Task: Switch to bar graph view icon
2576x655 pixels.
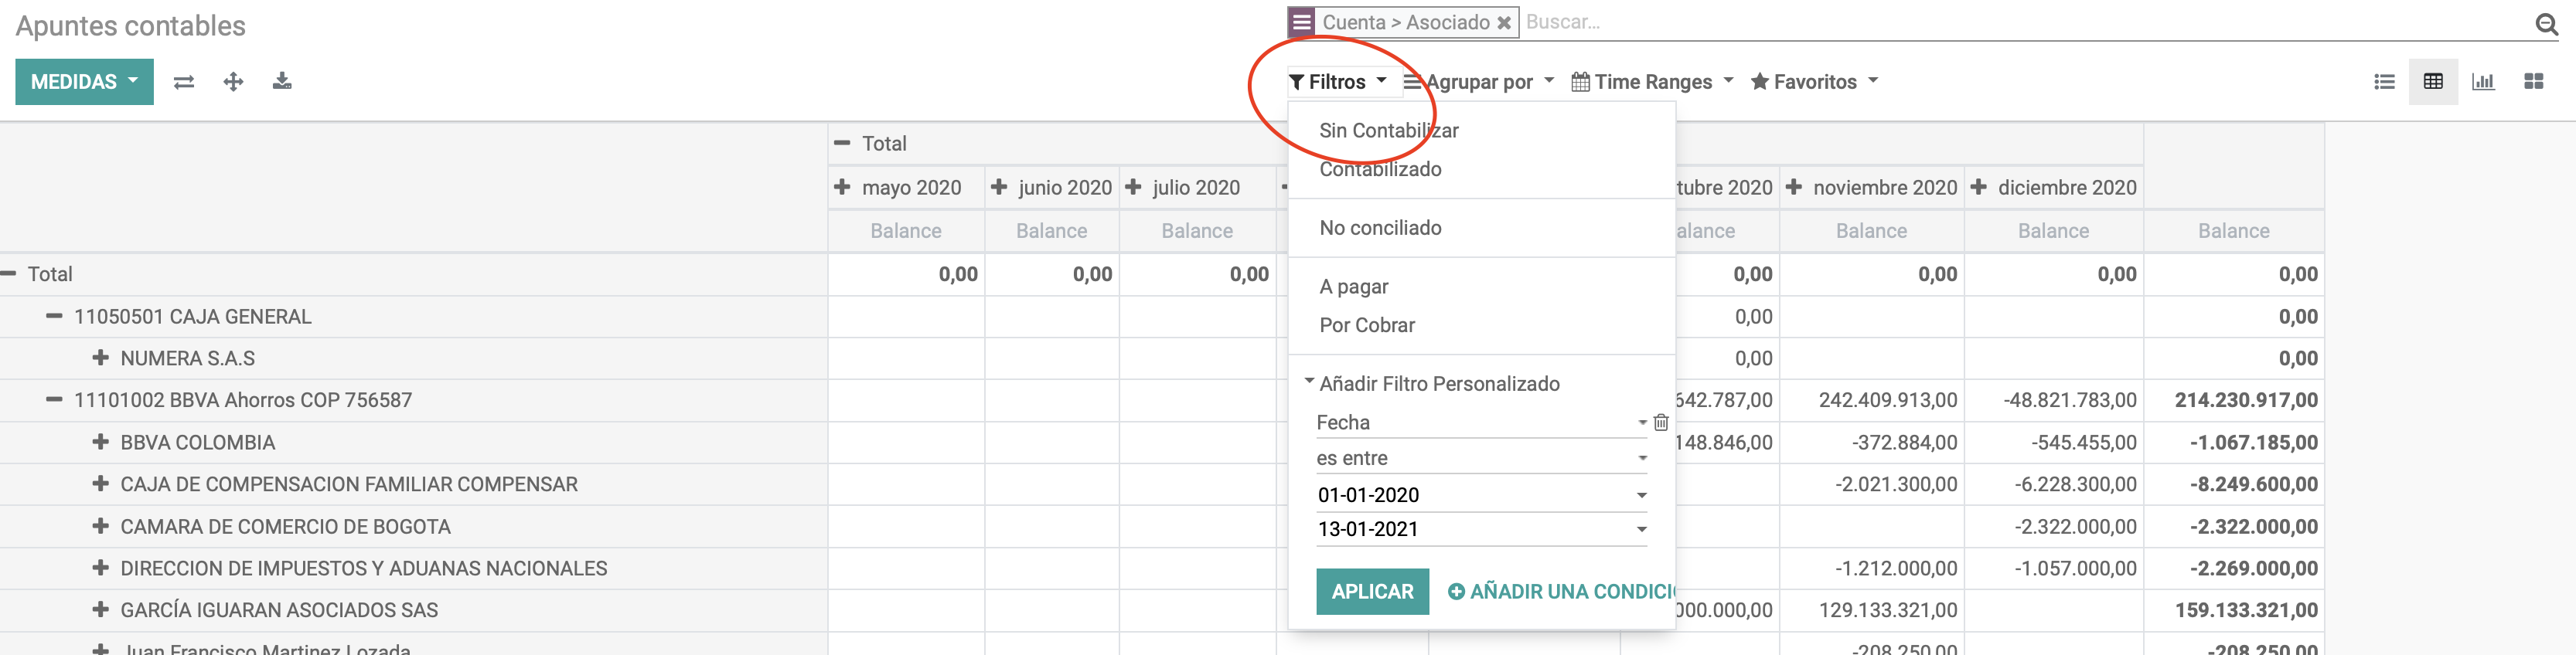Action: (2483, 82)
